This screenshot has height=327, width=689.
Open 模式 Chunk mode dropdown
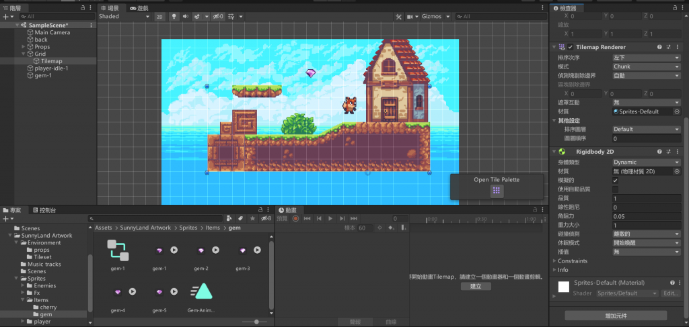[647, 66]
